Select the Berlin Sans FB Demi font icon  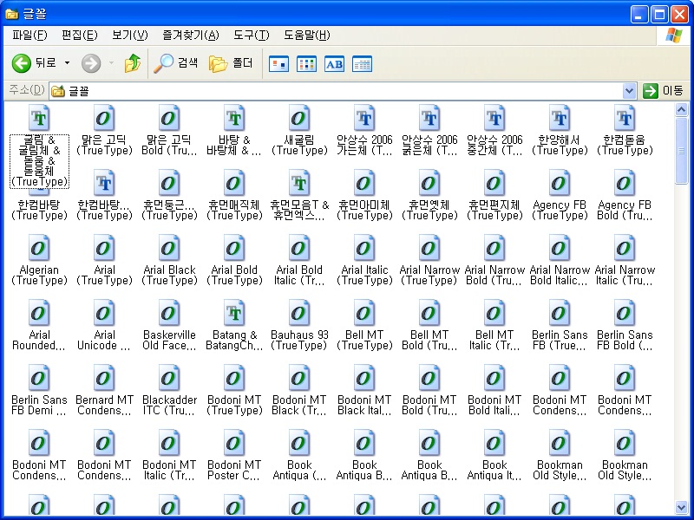pyautogui.click(x=39, y=378)
